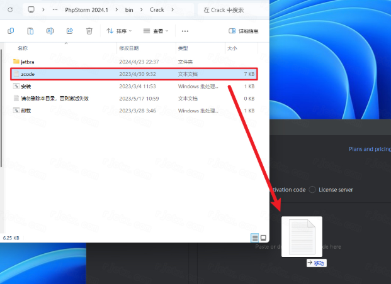Screen dimensions: 391x284
Task: Toggle the 详细信息 details pane button
Action: (244, 31)
